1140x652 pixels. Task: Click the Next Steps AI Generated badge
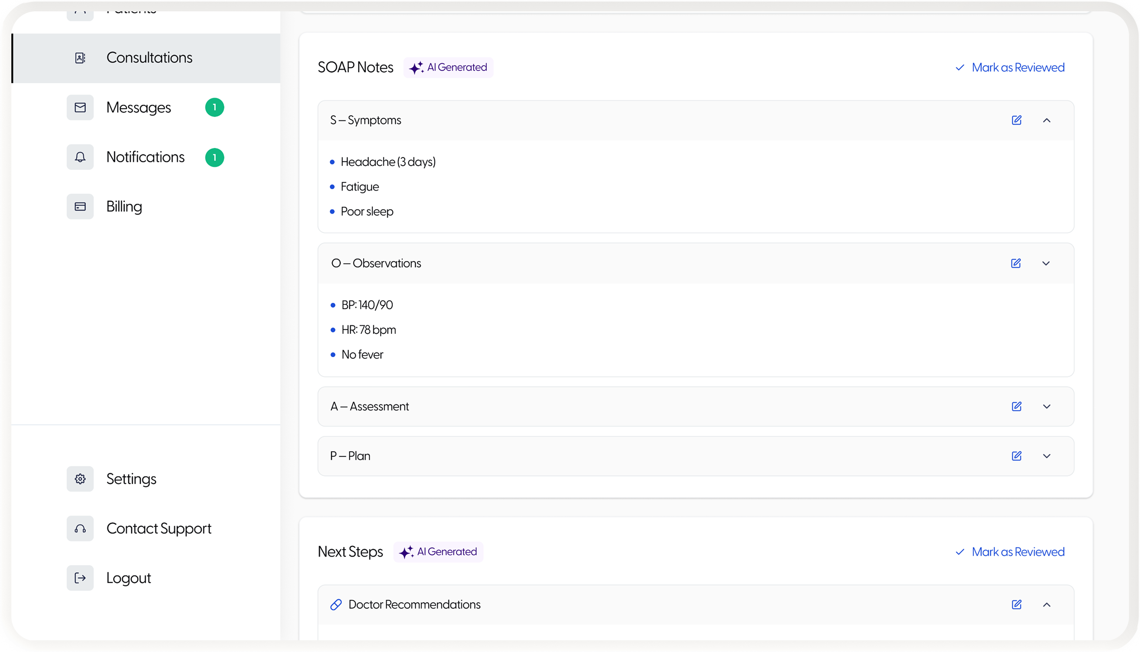(x=439, y=552)
